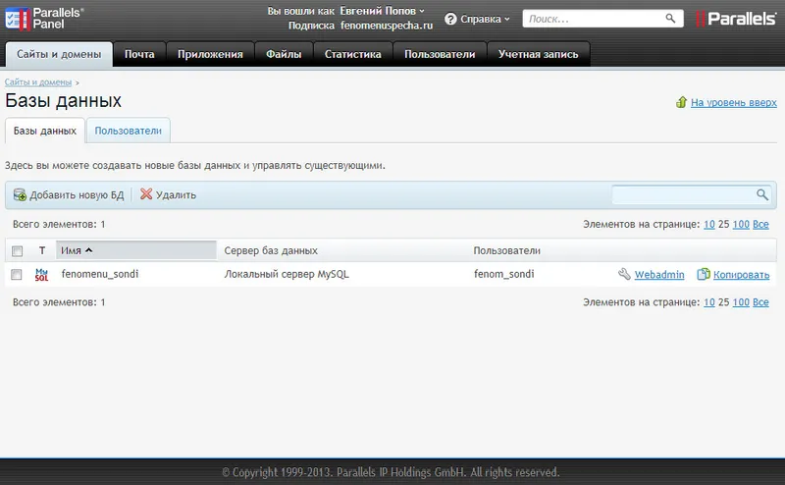
Task: Click the red X delete icon
Action: coord(146,193)
